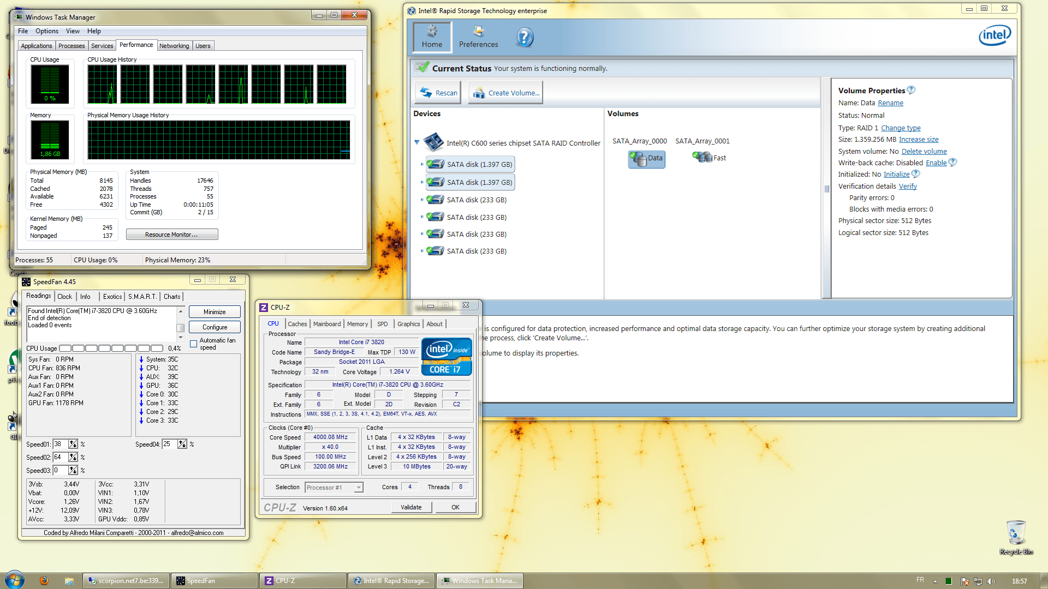The image size is (1048, 589).
Task: Click the Resource Monitor button
Action: coord(171,235)
